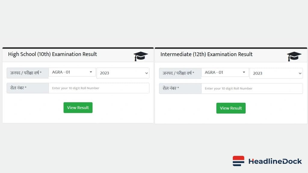
Task: Open the AGRA - 01 district list for 12th
Action: [x=225, y=73]
